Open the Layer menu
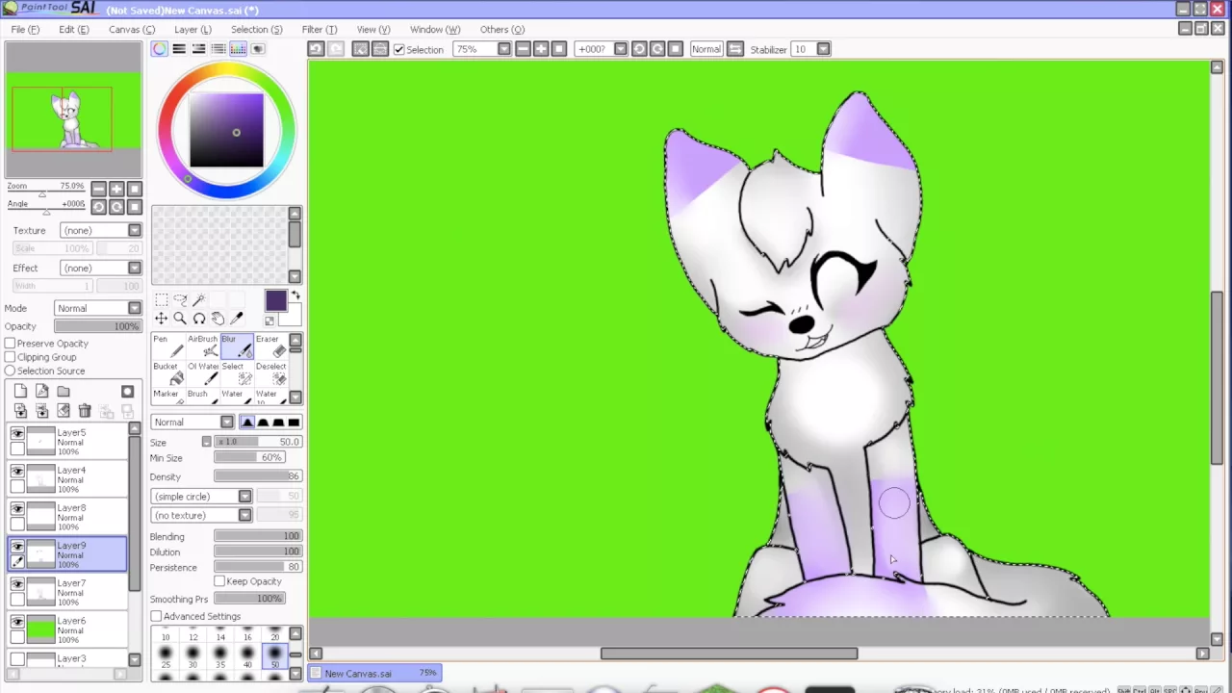This screenshot has height=693, width=1232. pyautogui.click(x=192, y=30)
